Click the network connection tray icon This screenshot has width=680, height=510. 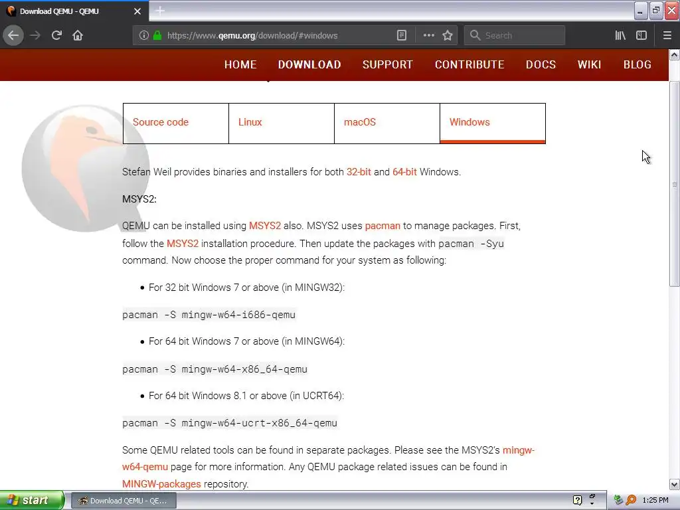click(618, 501)
